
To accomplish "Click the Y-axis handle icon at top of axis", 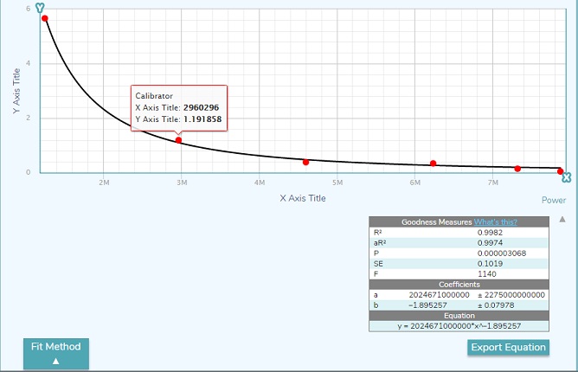I will click(40, 7).
